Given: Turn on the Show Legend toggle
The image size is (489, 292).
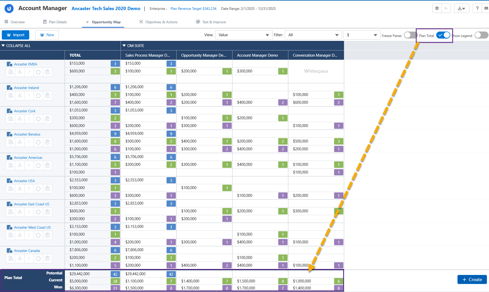Looking at the screenshot, I should coord(481,35).
